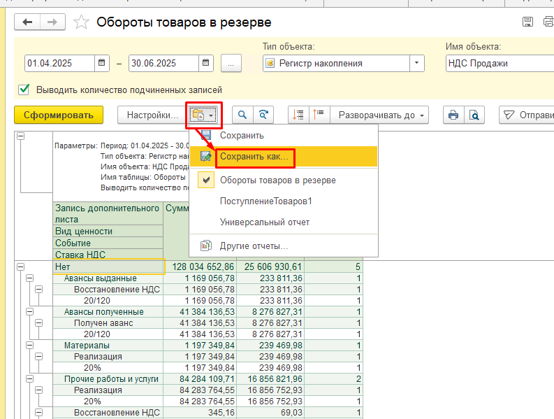Click the yellow Сформировать button

[x=59, y=115]
